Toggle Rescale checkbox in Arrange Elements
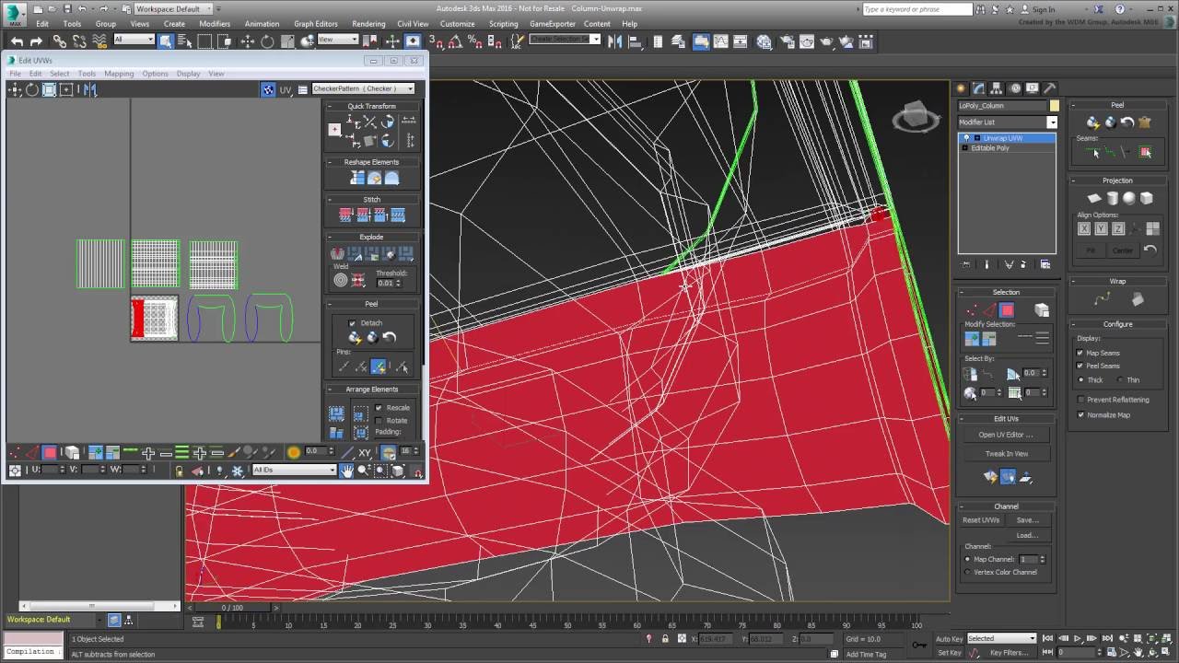Viewport: 1179px width, 663px height. click(379, 408)
